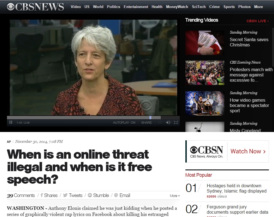
Task: Seek on the video progress bar
Action: point(84,118)
